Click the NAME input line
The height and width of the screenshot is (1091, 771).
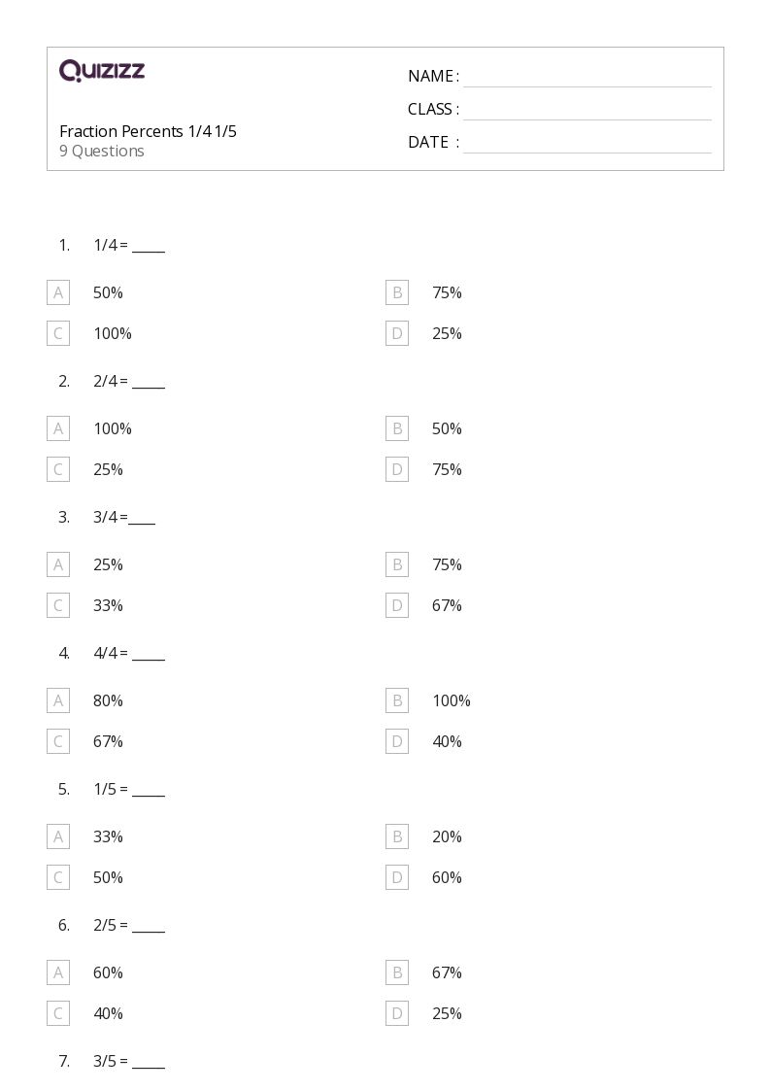tap(587, 78)
